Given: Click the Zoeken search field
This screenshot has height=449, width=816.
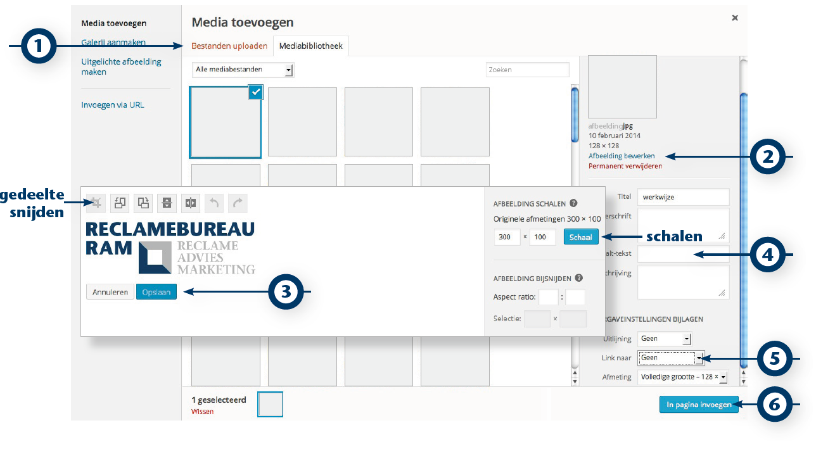Looking at the screenshot, I should [x=527, y=70].
